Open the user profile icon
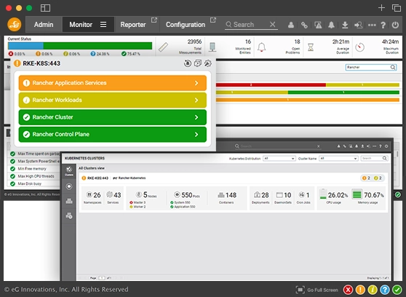 [x=291, y=25]
